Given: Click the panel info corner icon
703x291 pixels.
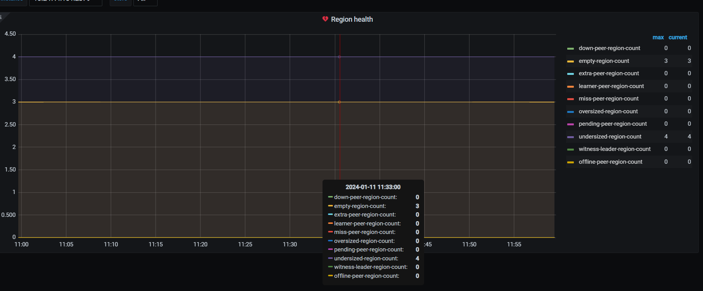Looking at the screenshot, I should click(2, 17).
